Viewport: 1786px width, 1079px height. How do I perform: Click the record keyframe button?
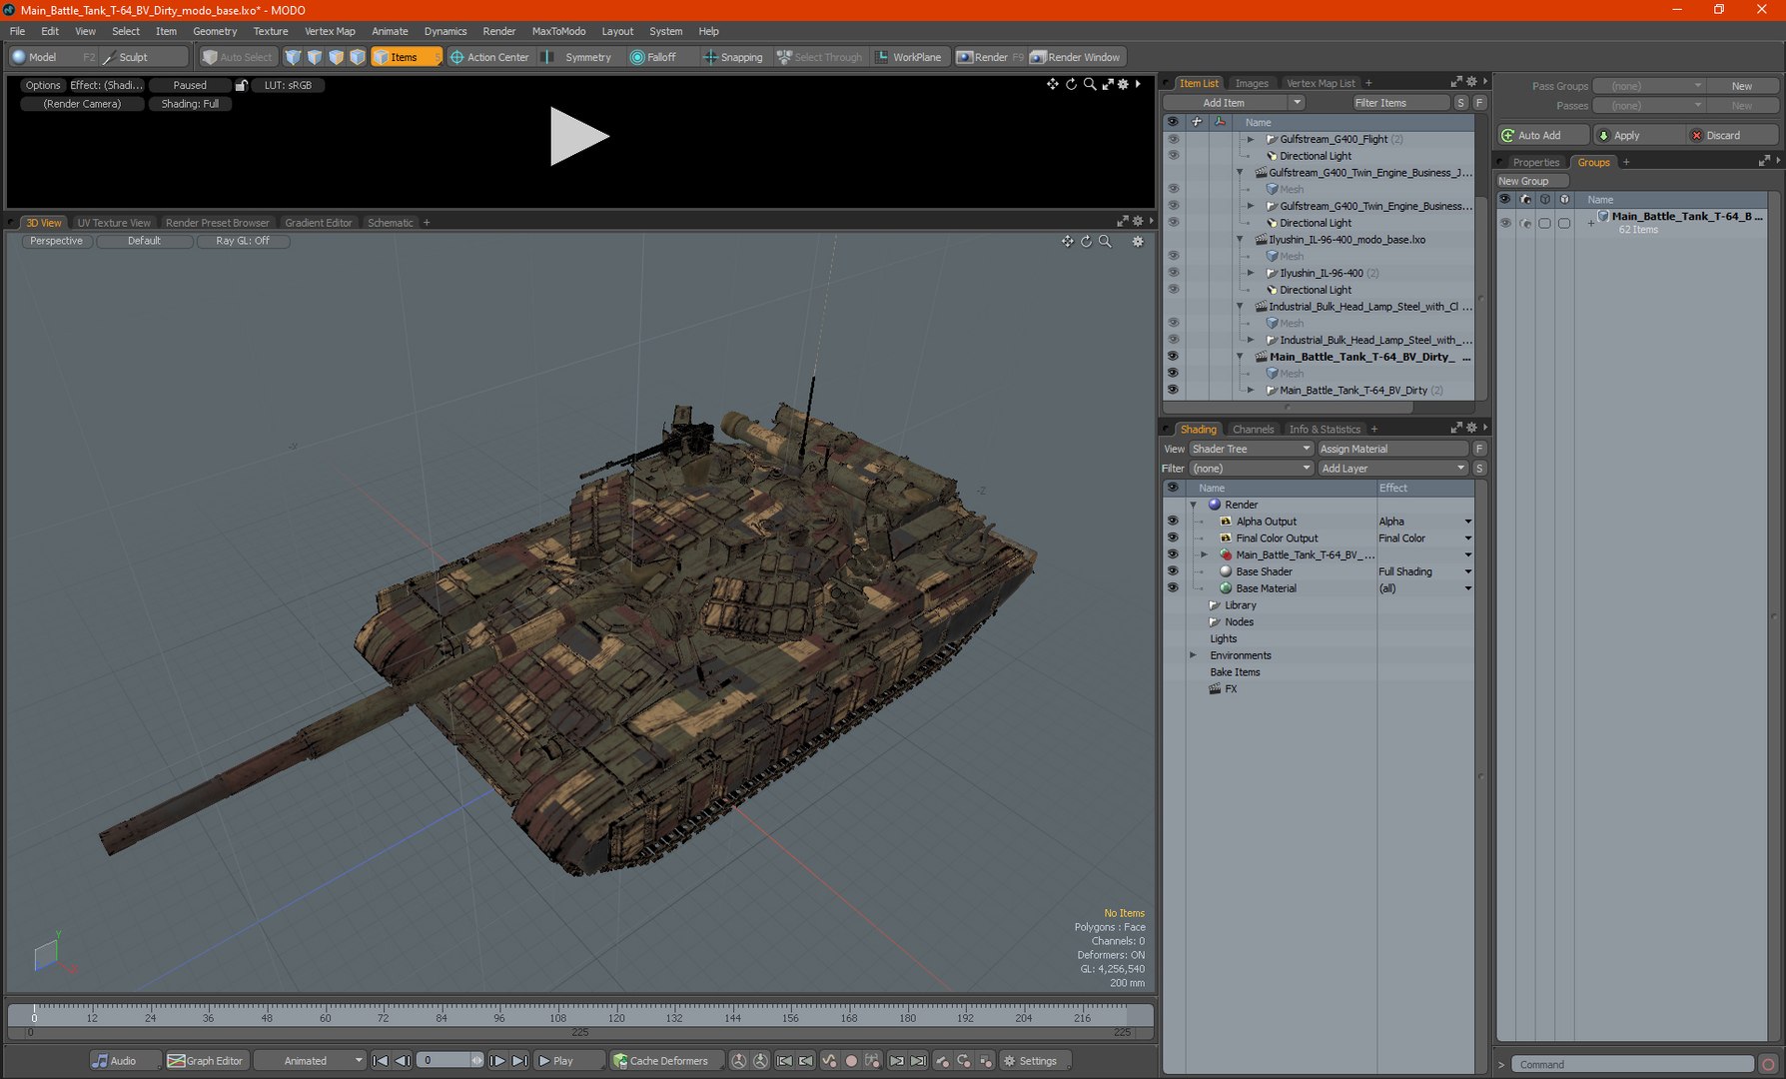[x=851, y=1061]
